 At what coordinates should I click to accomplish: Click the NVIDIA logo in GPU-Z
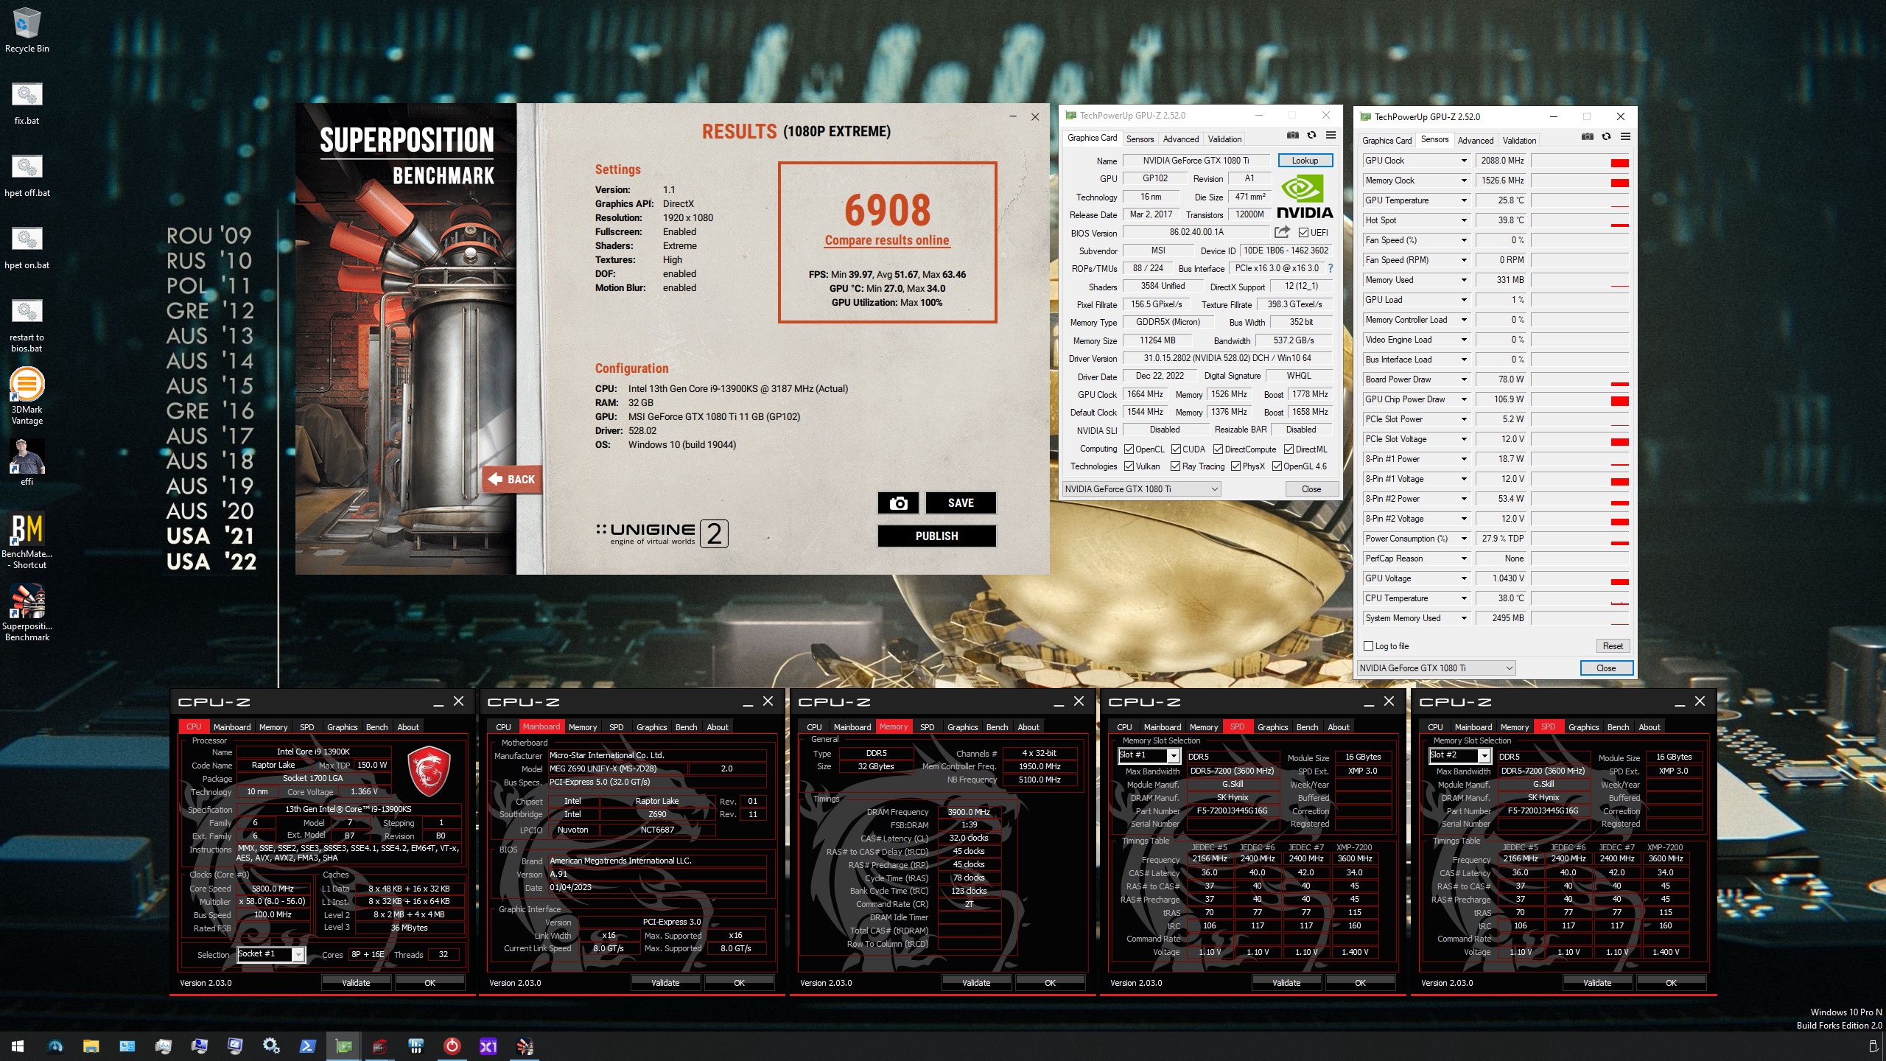pyautogui.click(x=1304, y=197)
